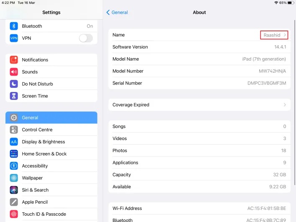This screenshot has height=222, width=296.
Task: Tap the Songs row label
Action: point(119,127)
